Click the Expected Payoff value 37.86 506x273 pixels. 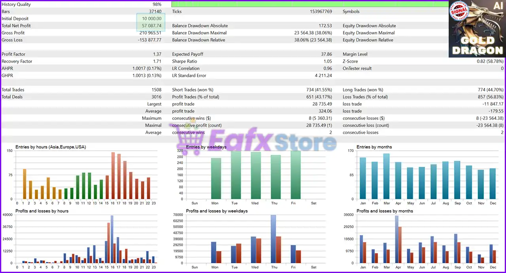coord(327,54)
